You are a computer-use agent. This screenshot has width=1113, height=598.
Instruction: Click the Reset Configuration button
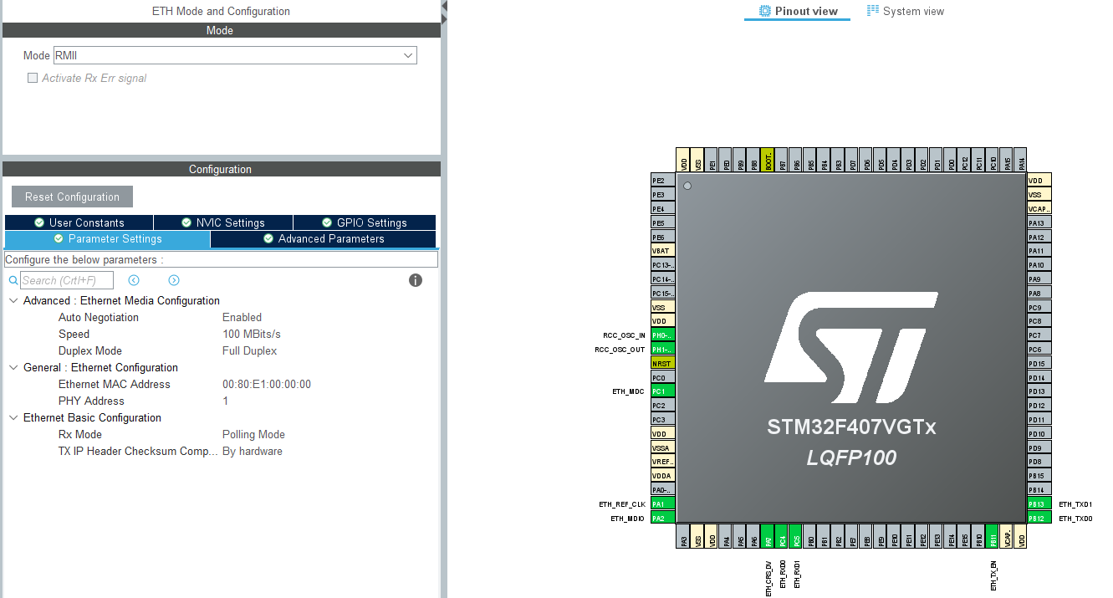tap(71, 196)
